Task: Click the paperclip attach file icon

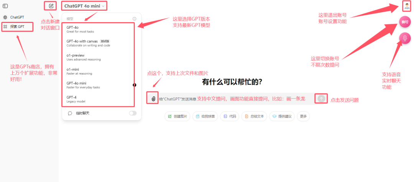Action: point(153,99)
